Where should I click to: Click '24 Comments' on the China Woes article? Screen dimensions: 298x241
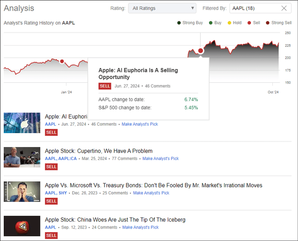(x=104, y=228)
